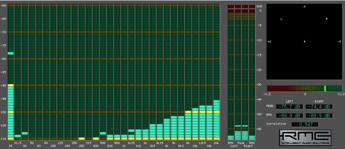Select the 125 Hz band label
This screenshot has width=345, height=149.
[x=60, y=143]
